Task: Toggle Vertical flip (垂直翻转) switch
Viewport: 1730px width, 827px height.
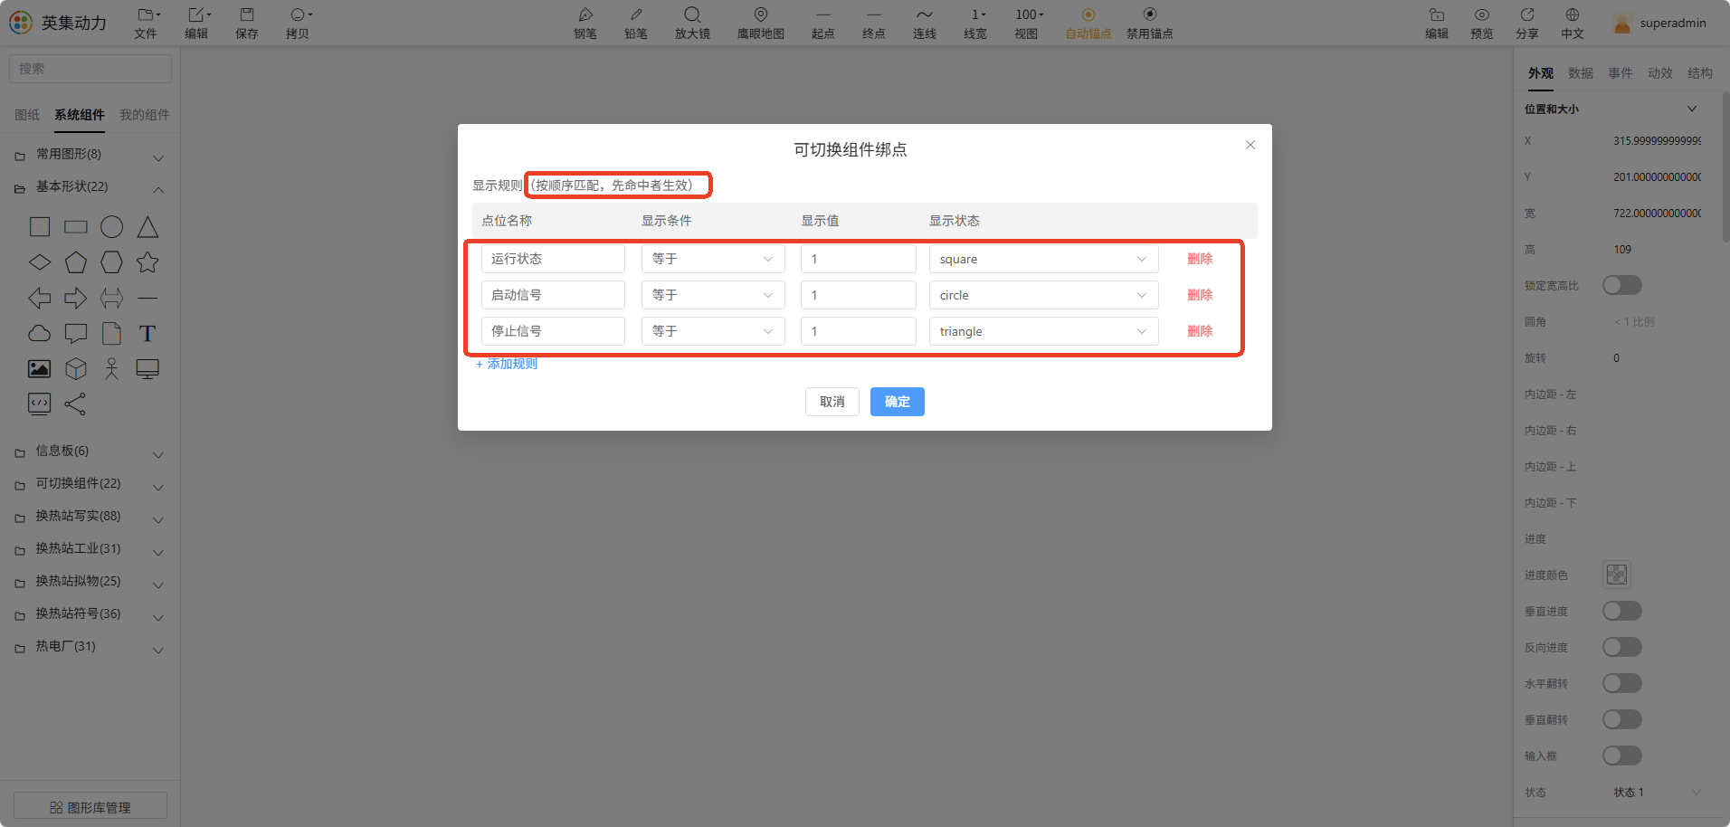Action: [1622, 719]
